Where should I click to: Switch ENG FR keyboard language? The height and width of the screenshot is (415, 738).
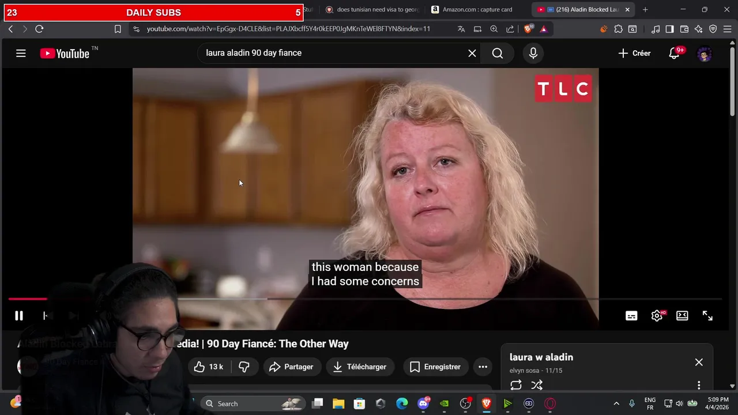pos(650,403)
